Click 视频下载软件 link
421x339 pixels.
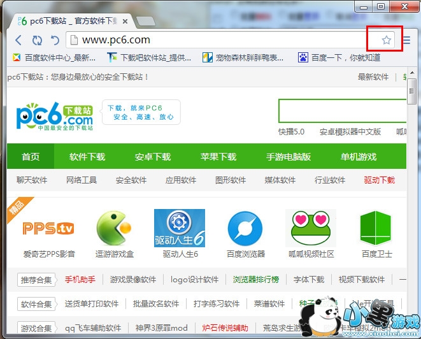click(362, 280)
